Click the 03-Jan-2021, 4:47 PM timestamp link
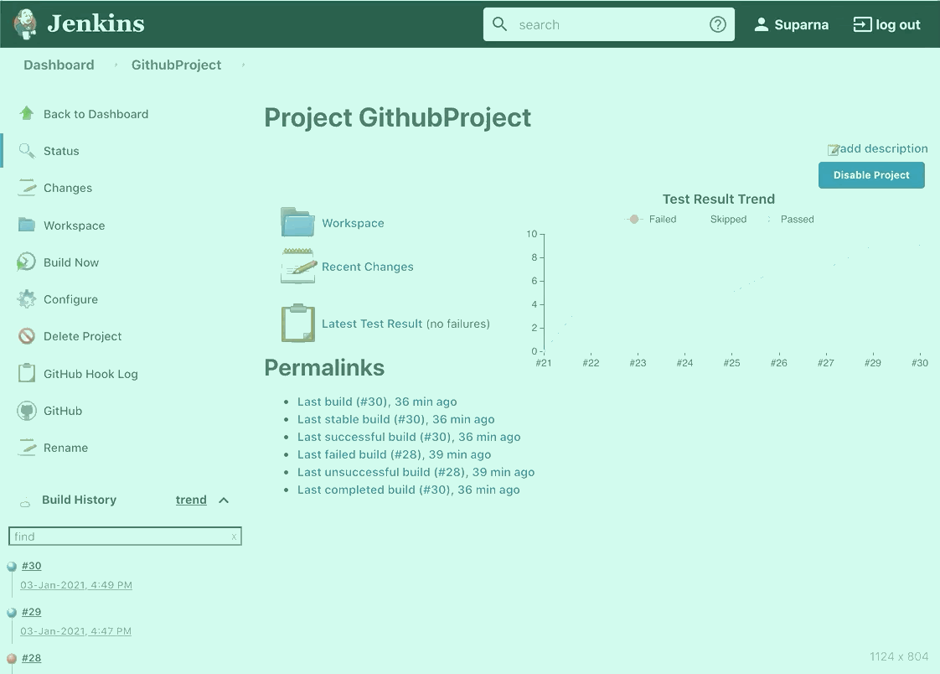 point(75,630)
